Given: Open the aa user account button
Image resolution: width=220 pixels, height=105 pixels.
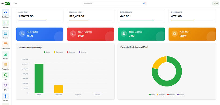Looking at the screenshot, I should (215, 3).
